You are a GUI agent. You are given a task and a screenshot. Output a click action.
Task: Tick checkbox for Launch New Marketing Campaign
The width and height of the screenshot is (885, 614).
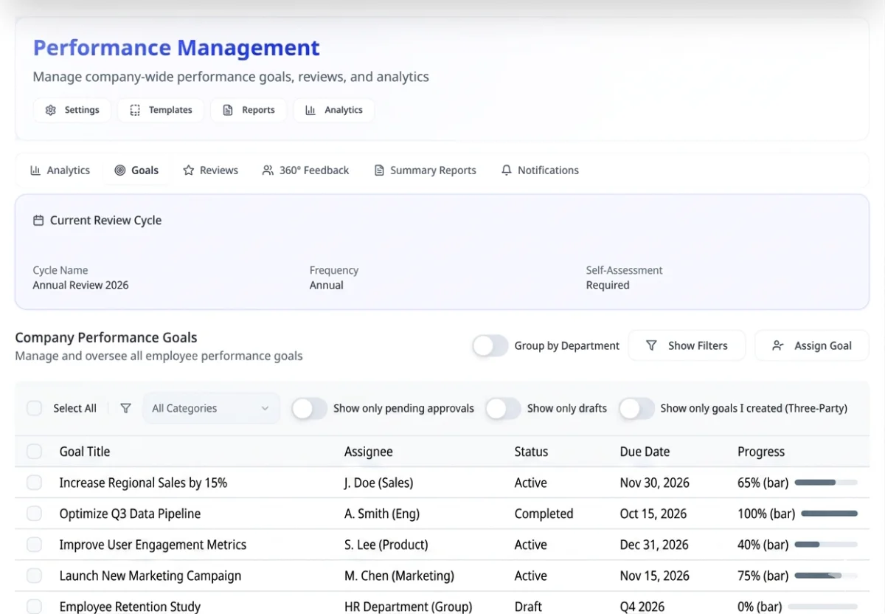[x=35, y=576]
